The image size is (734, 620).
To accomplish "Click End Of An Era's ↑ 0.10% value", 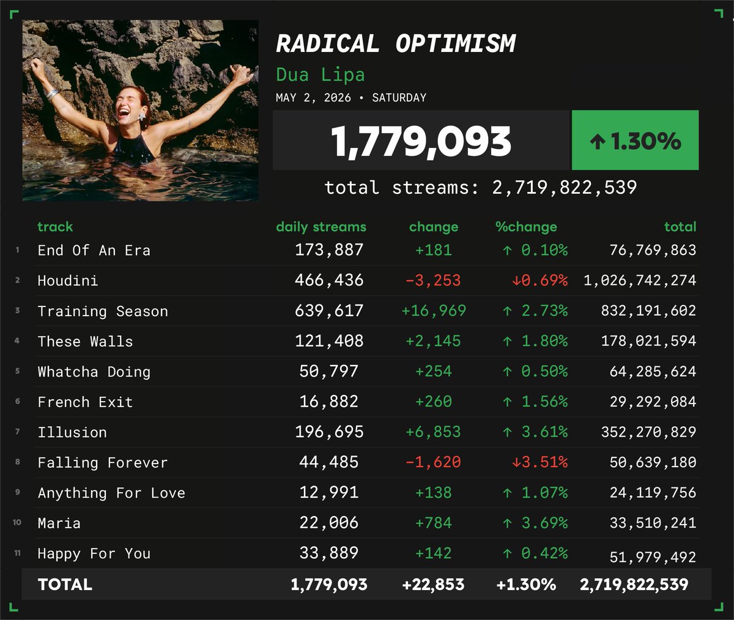I will [535, 250].
